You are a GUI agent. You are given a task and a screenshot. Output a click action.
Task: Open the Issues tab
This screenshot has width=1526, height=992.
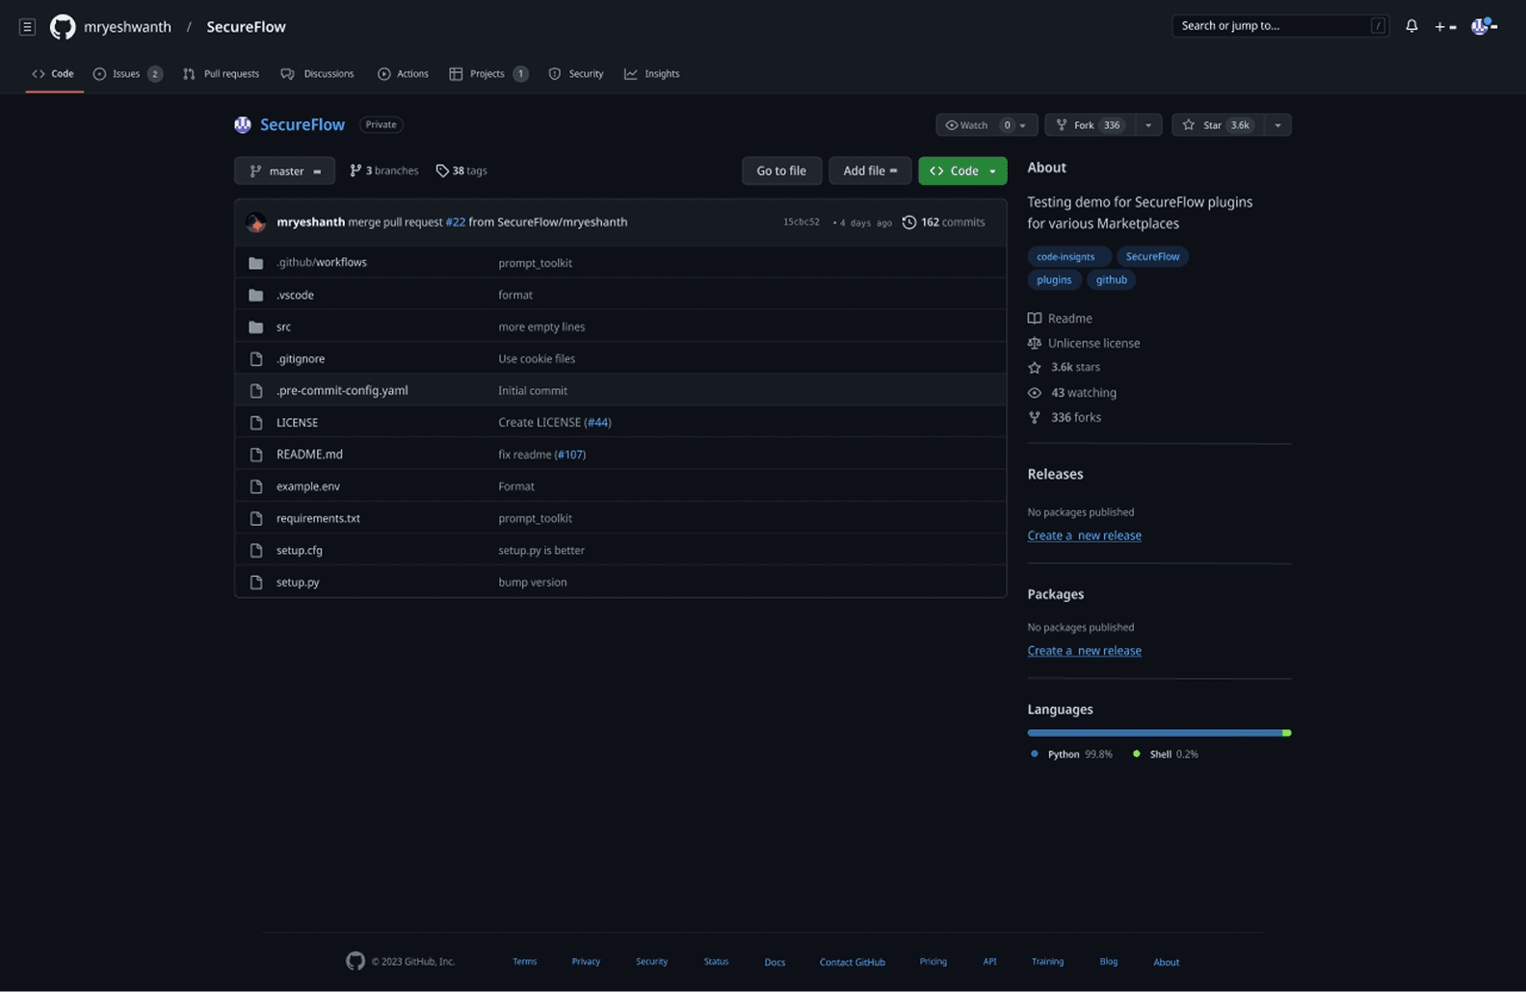127,73
